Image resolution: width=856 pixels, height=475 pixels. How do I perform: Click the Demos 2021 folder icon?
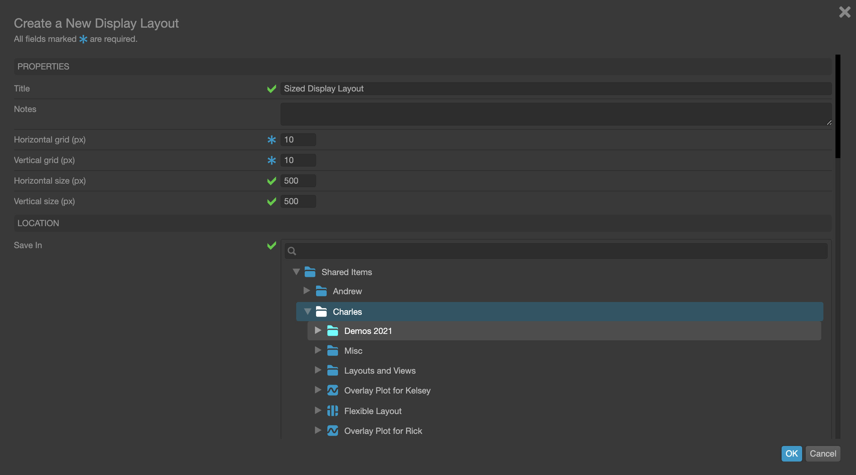click(x=333, y=330)
